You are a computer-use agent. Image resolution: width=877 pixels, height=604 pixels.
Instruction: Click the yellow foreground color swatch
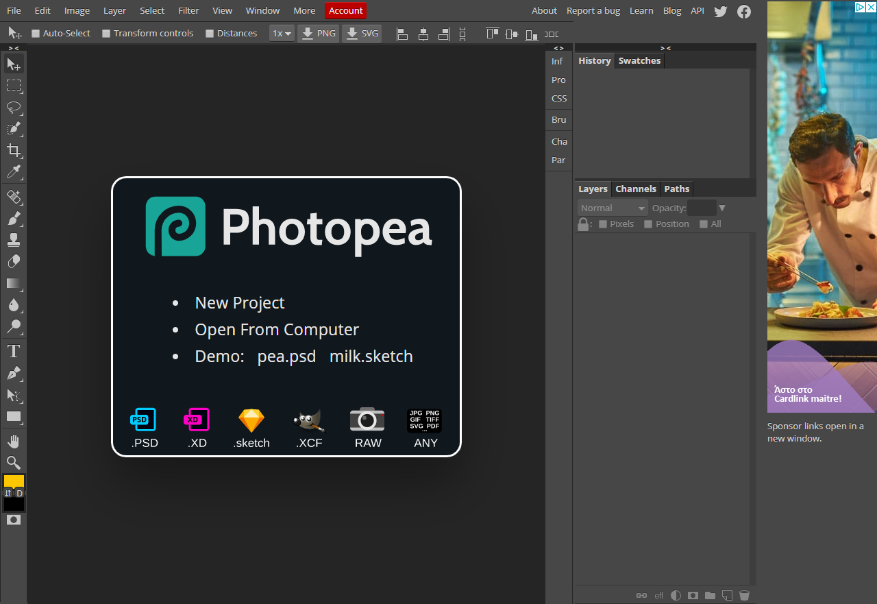(x=14, y=481)
